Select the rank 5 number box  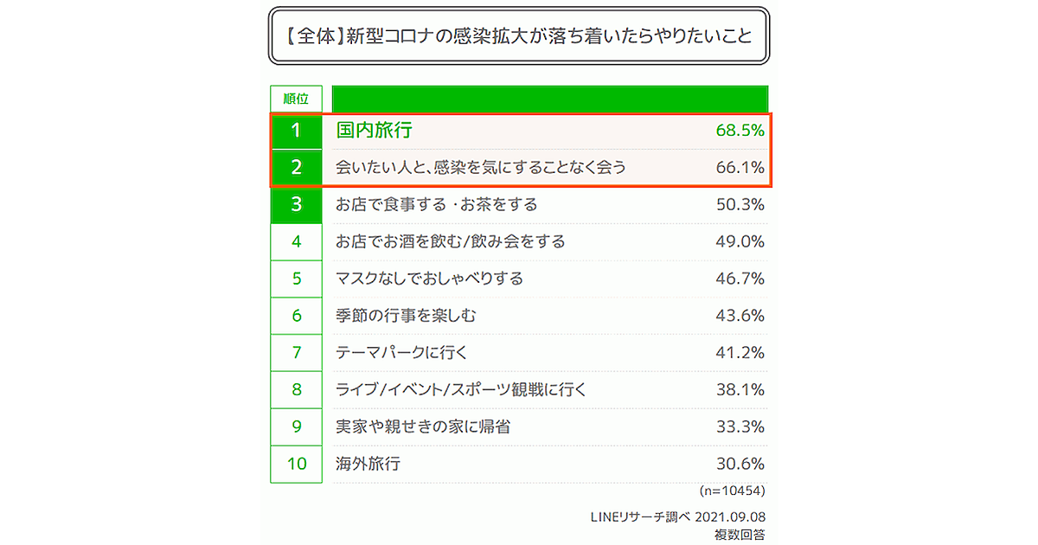[x=296, y=279]
